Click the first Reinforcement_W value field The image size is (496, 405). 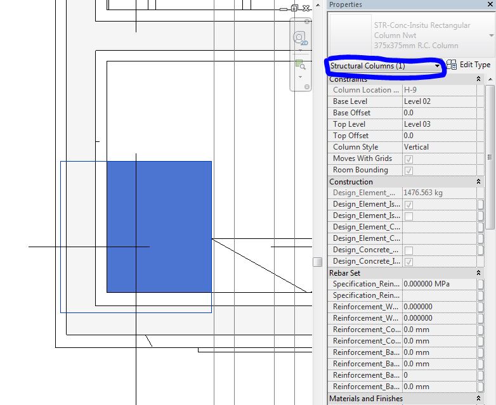coord(439,307)
